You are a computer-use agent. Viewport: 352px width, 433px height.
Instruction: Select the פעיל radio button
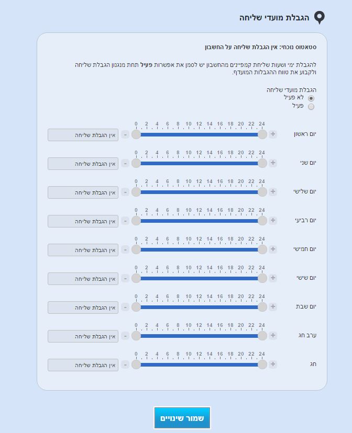point(311,107)
